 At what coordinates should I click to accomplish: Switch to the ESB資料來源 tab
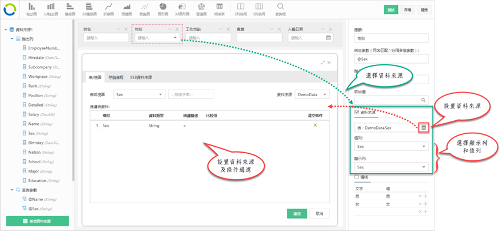(x=141, y=77)
